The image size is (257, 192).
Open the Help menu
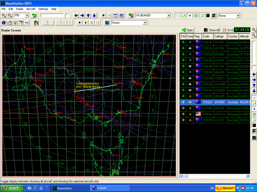click(x=54, y=9)
